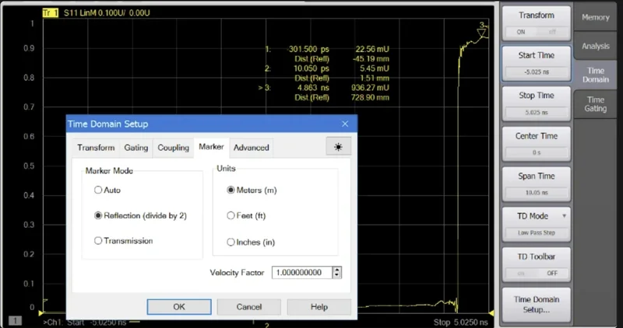Select Inches (in) as units

pos(231,242)
